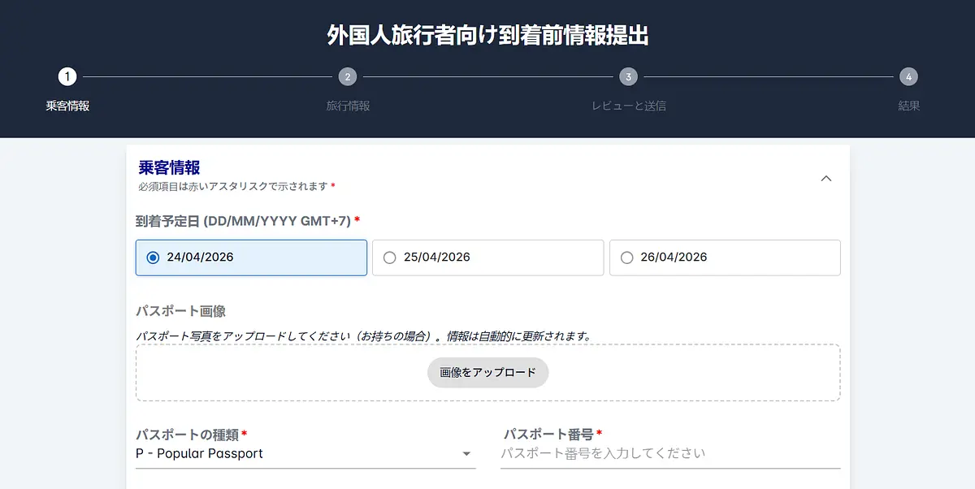This screenshot has width=975, height=489.
Task: Pick the 26/04/2026 arrival date option
Action: (626, 257)
